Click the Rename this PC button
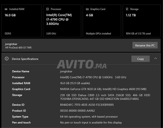 click(145, 45)
